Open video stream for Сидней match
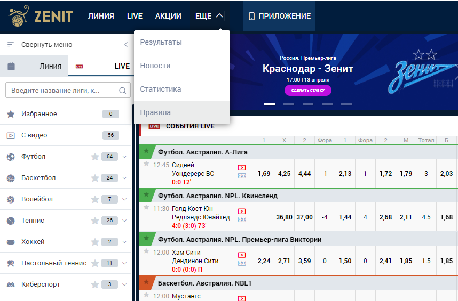The image size is (458, 301). click(x=242, y=167)
